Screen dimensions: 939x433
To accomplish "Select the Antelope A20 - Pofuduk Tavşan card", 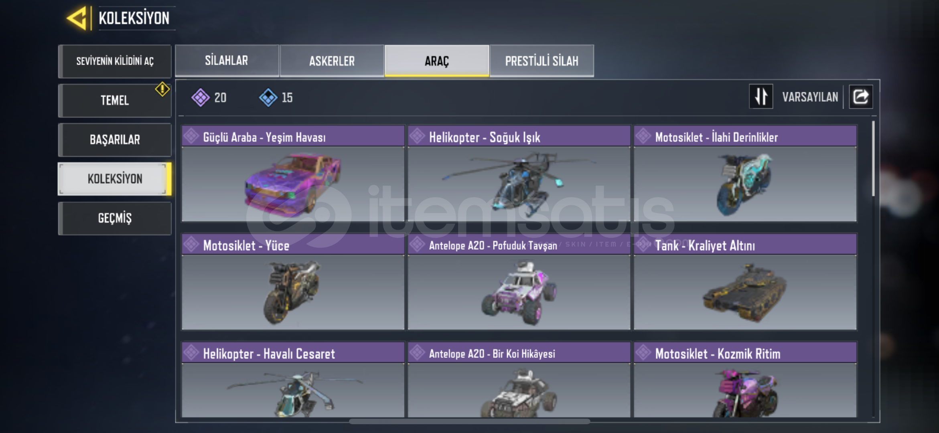I will (519, 282).
